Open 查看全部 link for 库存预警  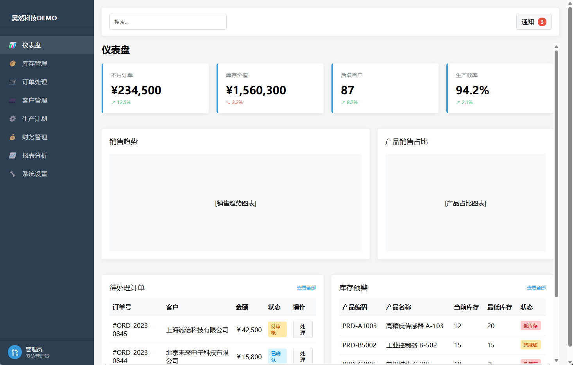click(536, 287)
